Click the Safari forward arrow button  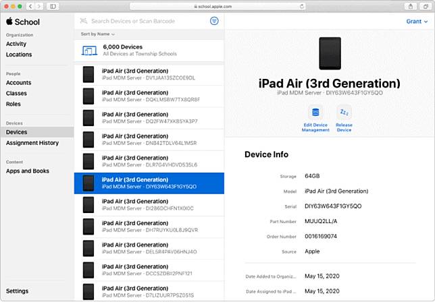point(39,6)
